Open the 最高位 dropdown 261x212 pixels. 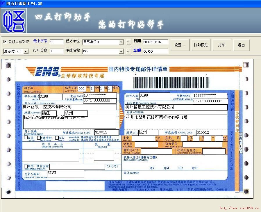click(26, 51)
